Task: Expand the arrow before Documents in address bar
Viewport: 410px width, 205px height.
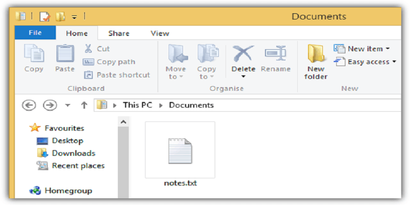Action: click(x=160, y=106)
